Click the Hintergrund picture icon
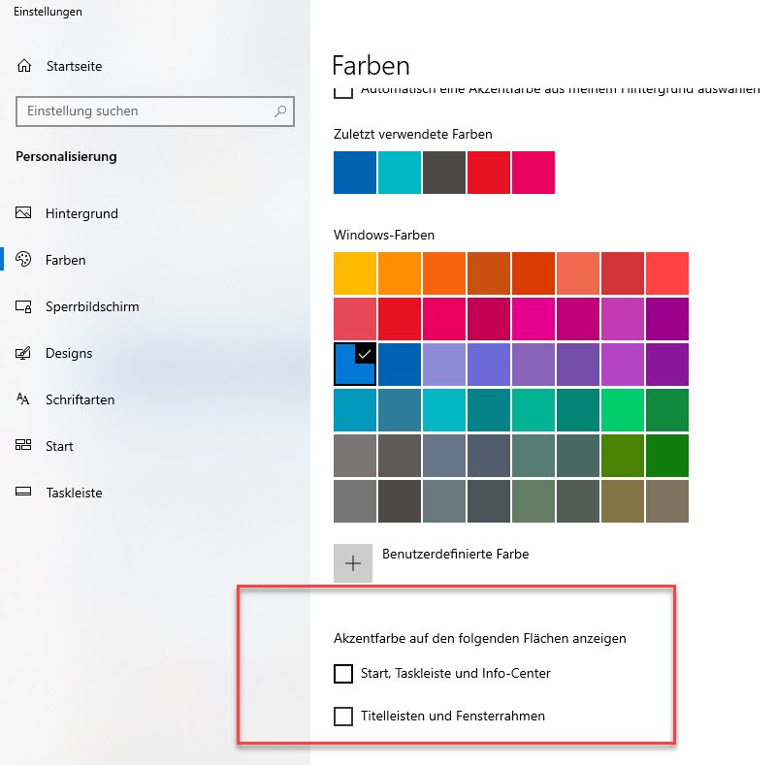Image resolution: width=776 pixels, height=765 pixels. coord(23,212)
